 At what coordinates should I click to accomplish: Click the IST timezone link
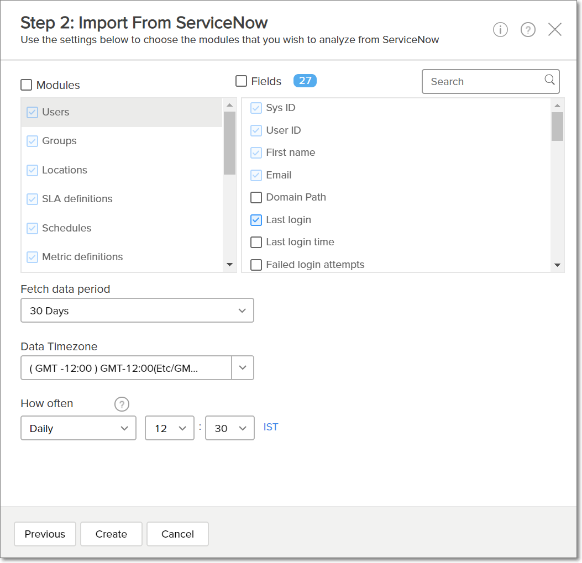tap(271, 427)
